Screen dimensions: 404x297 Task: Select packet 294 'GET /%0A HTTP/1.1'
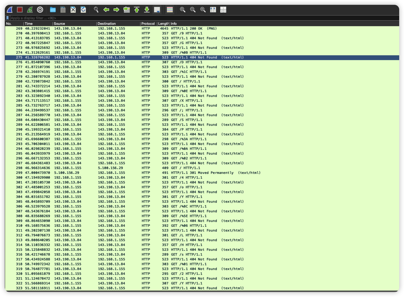tap(202, 149)
